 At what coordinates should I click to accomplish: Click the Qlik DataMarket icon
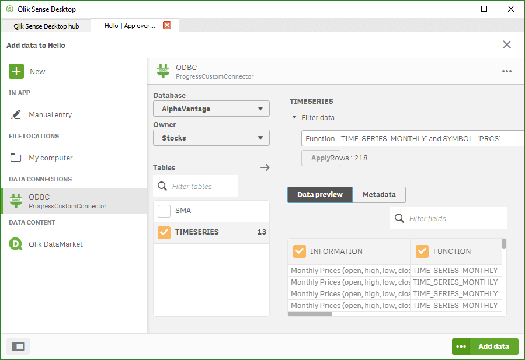16,243
